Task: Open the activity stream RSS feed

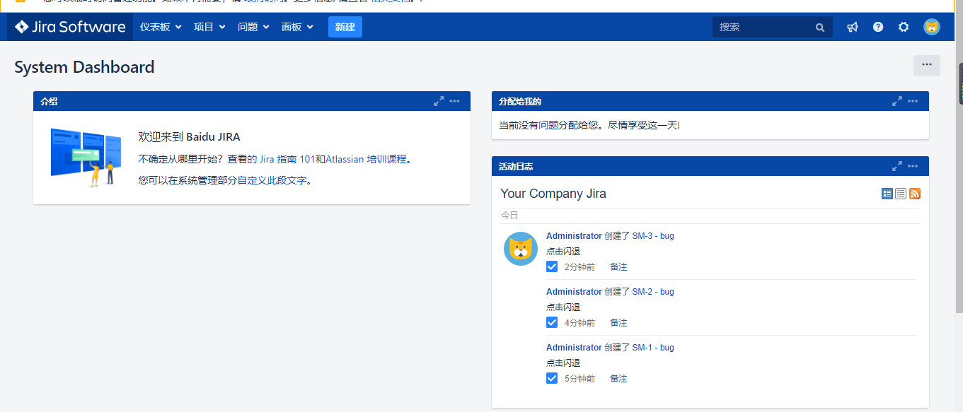Action: point(915,194)
